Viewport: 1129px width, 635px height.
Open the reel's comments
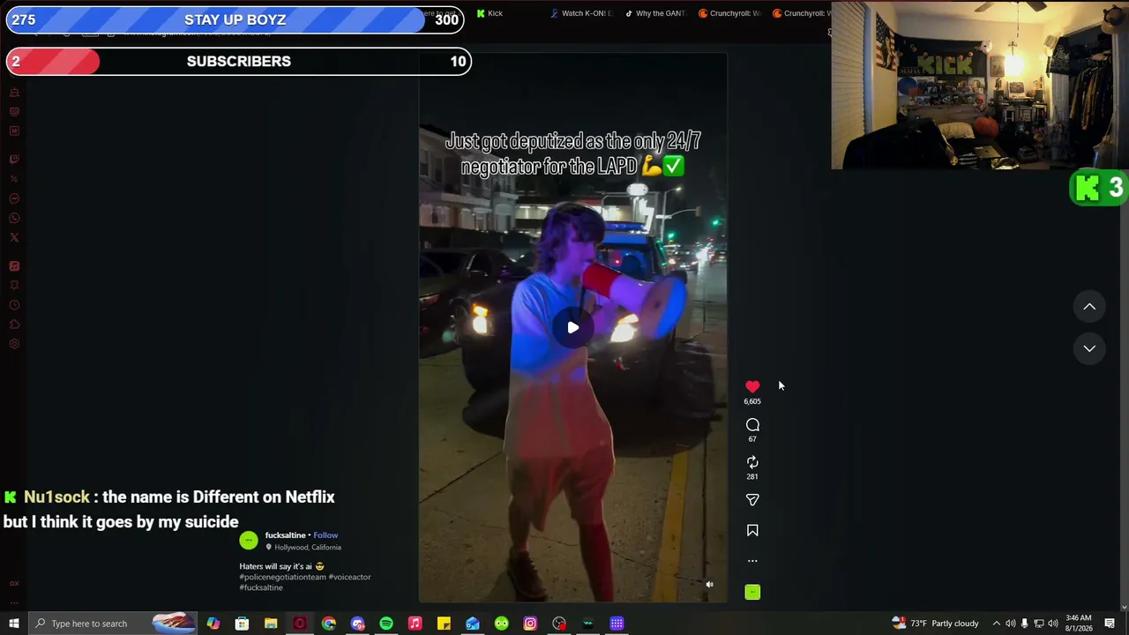pyautogui.click(x=752, y=425)
